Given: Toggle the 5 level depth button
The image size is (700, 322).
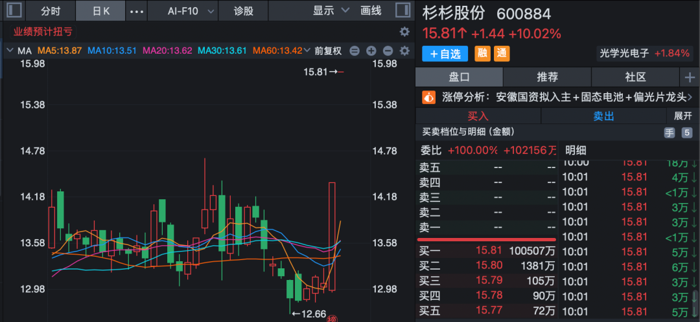Looking at the screenshot, I should click(687, 133).
